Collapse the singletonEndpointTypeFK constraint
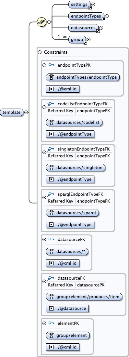The height and width of the screenshot is (357, 129). click(44, 152)
